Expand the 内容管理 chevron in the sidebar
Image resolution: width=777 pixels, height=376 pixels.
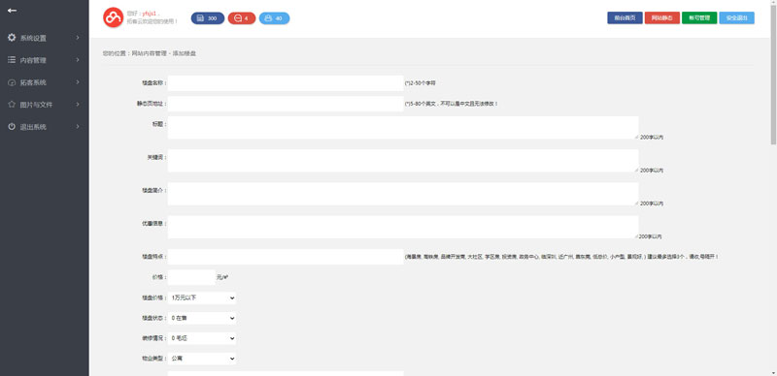coord(78,60)
